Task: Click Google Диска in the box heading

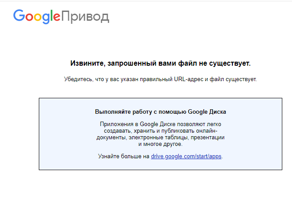Action: [207, 112]
